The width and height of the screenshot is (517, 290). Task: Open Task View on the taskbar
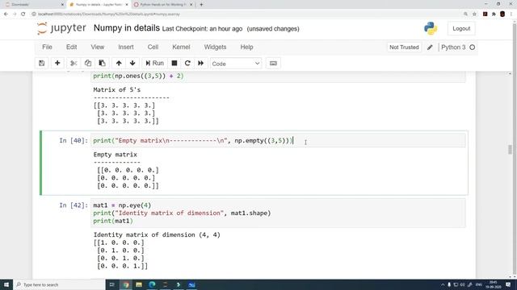pos(112,284)
